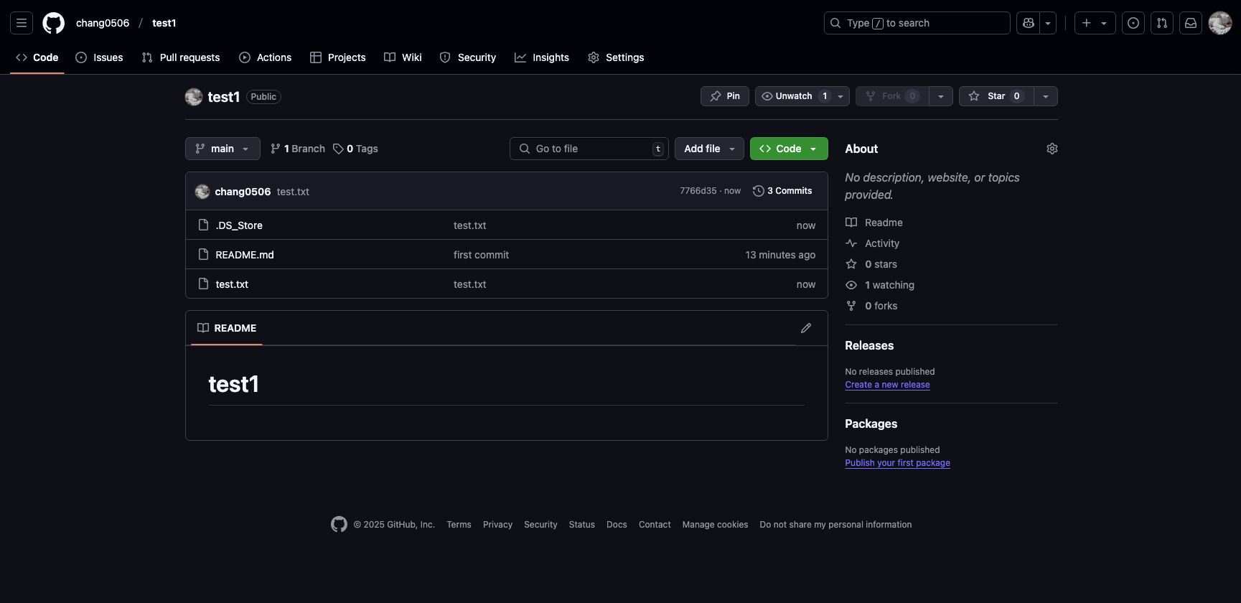The image size is (1241, 603).
Task: Click Create a new release
Action: (887, 385)
